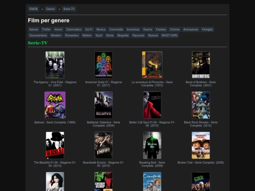Viewport: 255px width, 191px height.
Task: Open Breaking Bad poster
Action: pyautogui.click(x=152, y=145)
